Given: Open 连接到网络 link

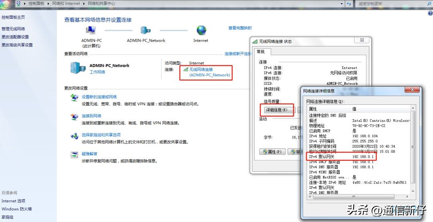Looking at the screenshot, I should (91, 116).
